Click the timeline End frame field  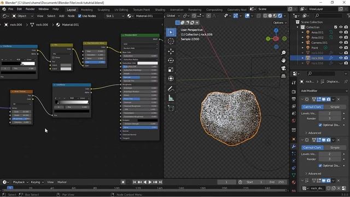[x=277, y=182]
